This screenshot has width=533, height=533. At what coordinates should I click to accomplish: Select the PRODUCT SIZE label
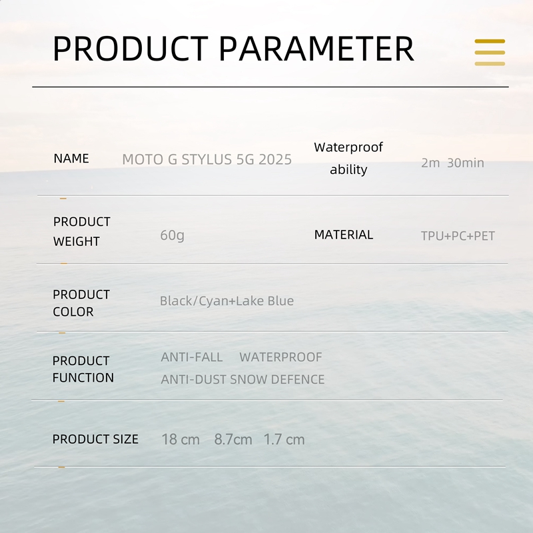coord(95,439)
